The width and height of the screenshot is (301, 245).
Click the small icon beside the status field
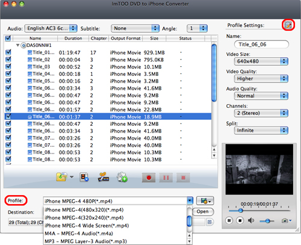tap(209, 222)
